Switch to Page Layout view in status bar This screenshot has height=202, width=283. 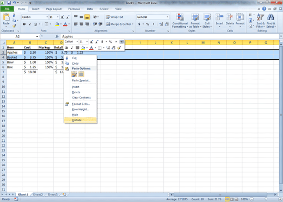[232, 199]
